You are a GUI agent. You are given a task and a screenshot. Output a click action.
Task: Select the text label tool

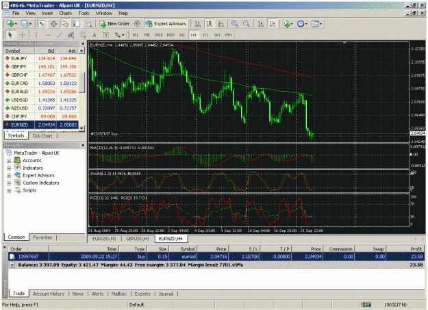tap(95, 35)
